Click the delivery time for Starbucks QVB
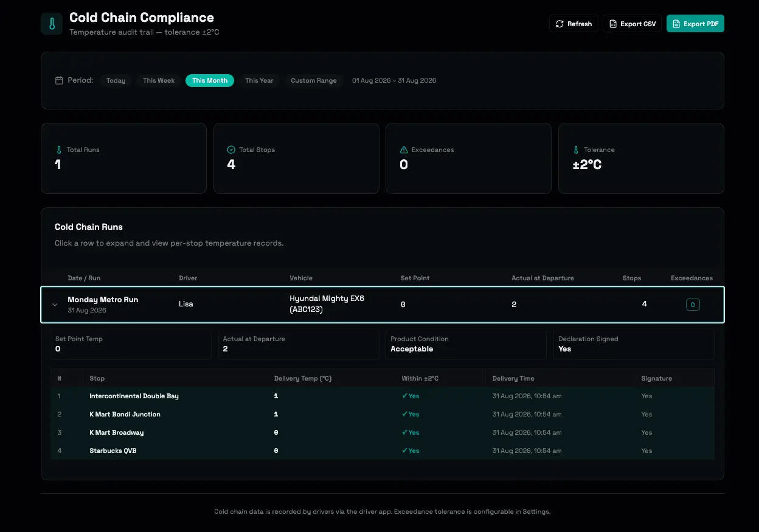This screenshot has height=532, width=759. coord(527,451)
